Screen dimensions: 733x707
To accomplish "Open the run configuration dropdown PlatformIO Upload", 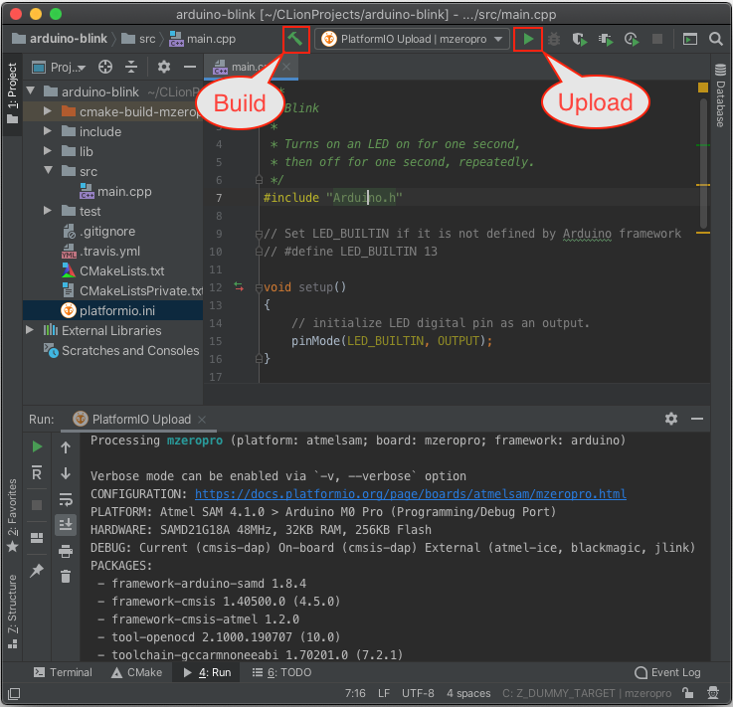I will [x=412, y=39].
